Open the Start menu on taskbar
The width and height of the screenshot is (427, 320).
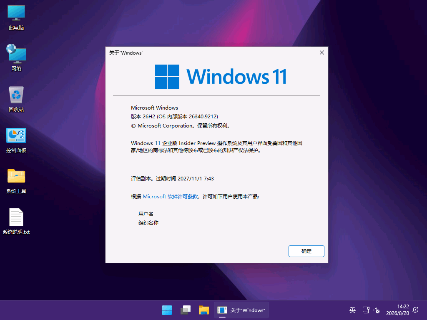(x=167, y=310)
